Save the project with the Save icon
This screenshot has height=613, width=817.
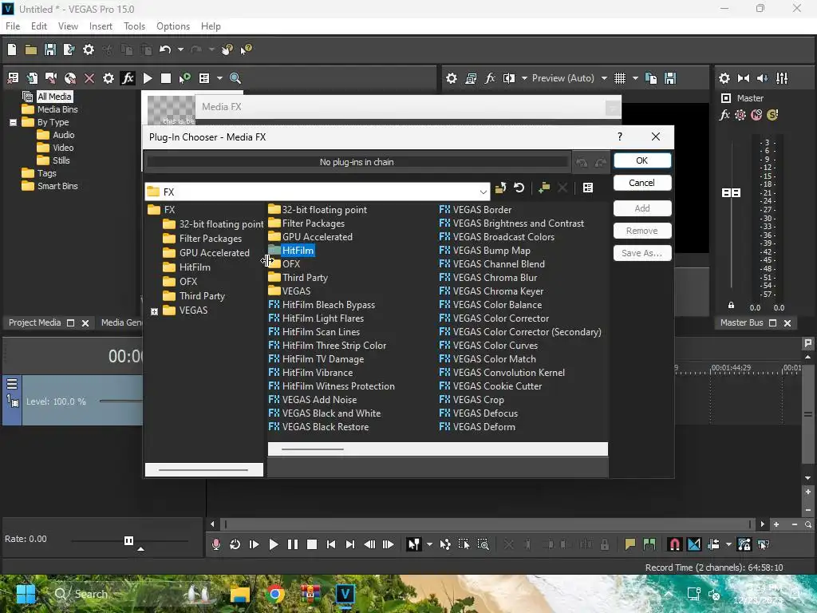pyautogui.click(x=50, y=49)
